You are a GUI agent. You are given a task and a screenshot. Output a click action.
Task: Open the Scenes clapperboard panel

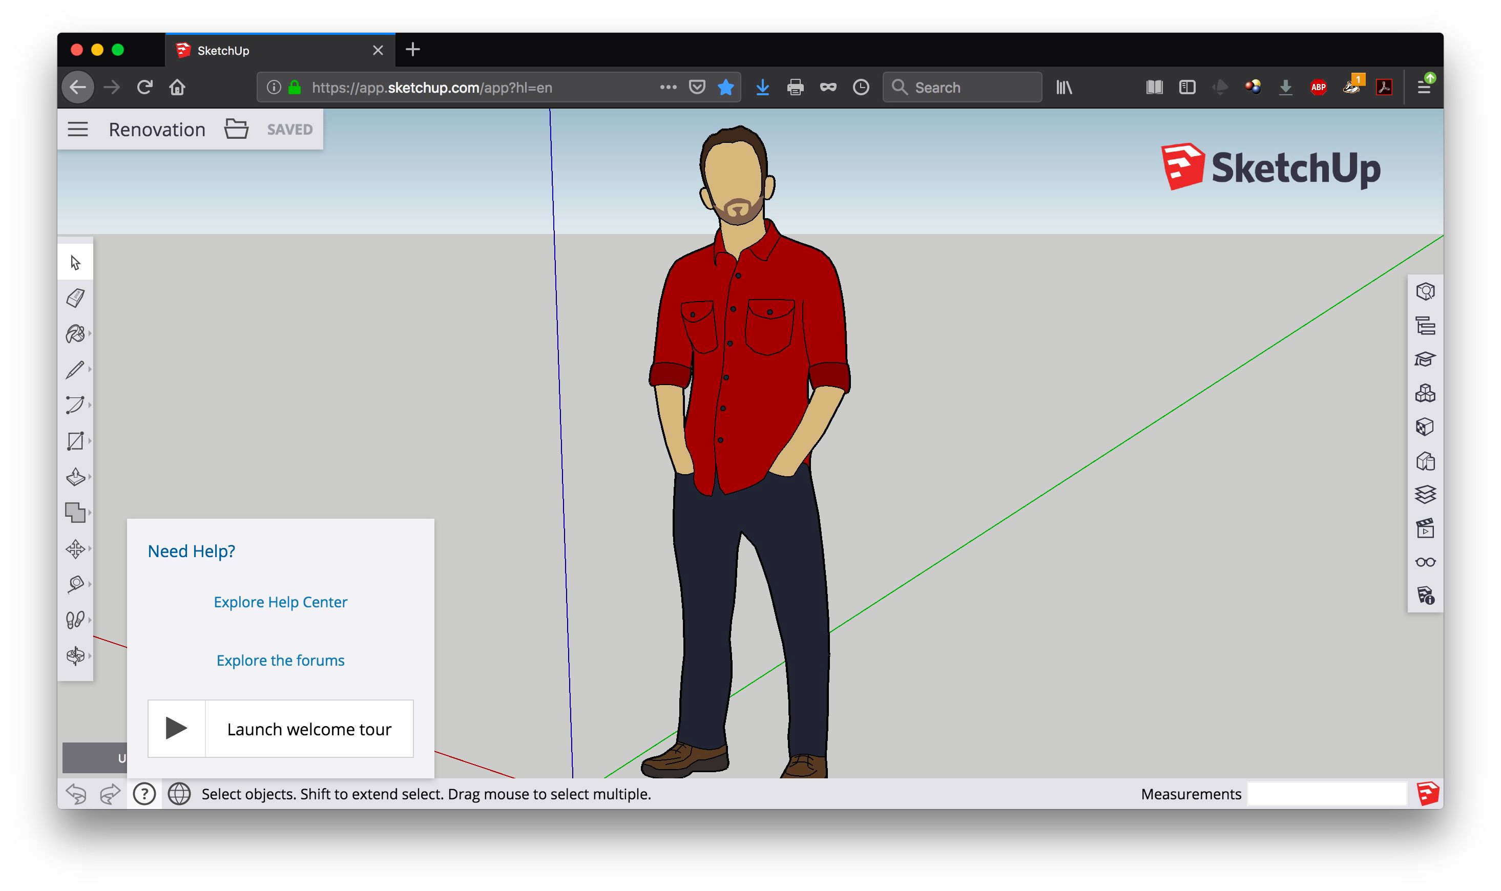click(1425, 529)
